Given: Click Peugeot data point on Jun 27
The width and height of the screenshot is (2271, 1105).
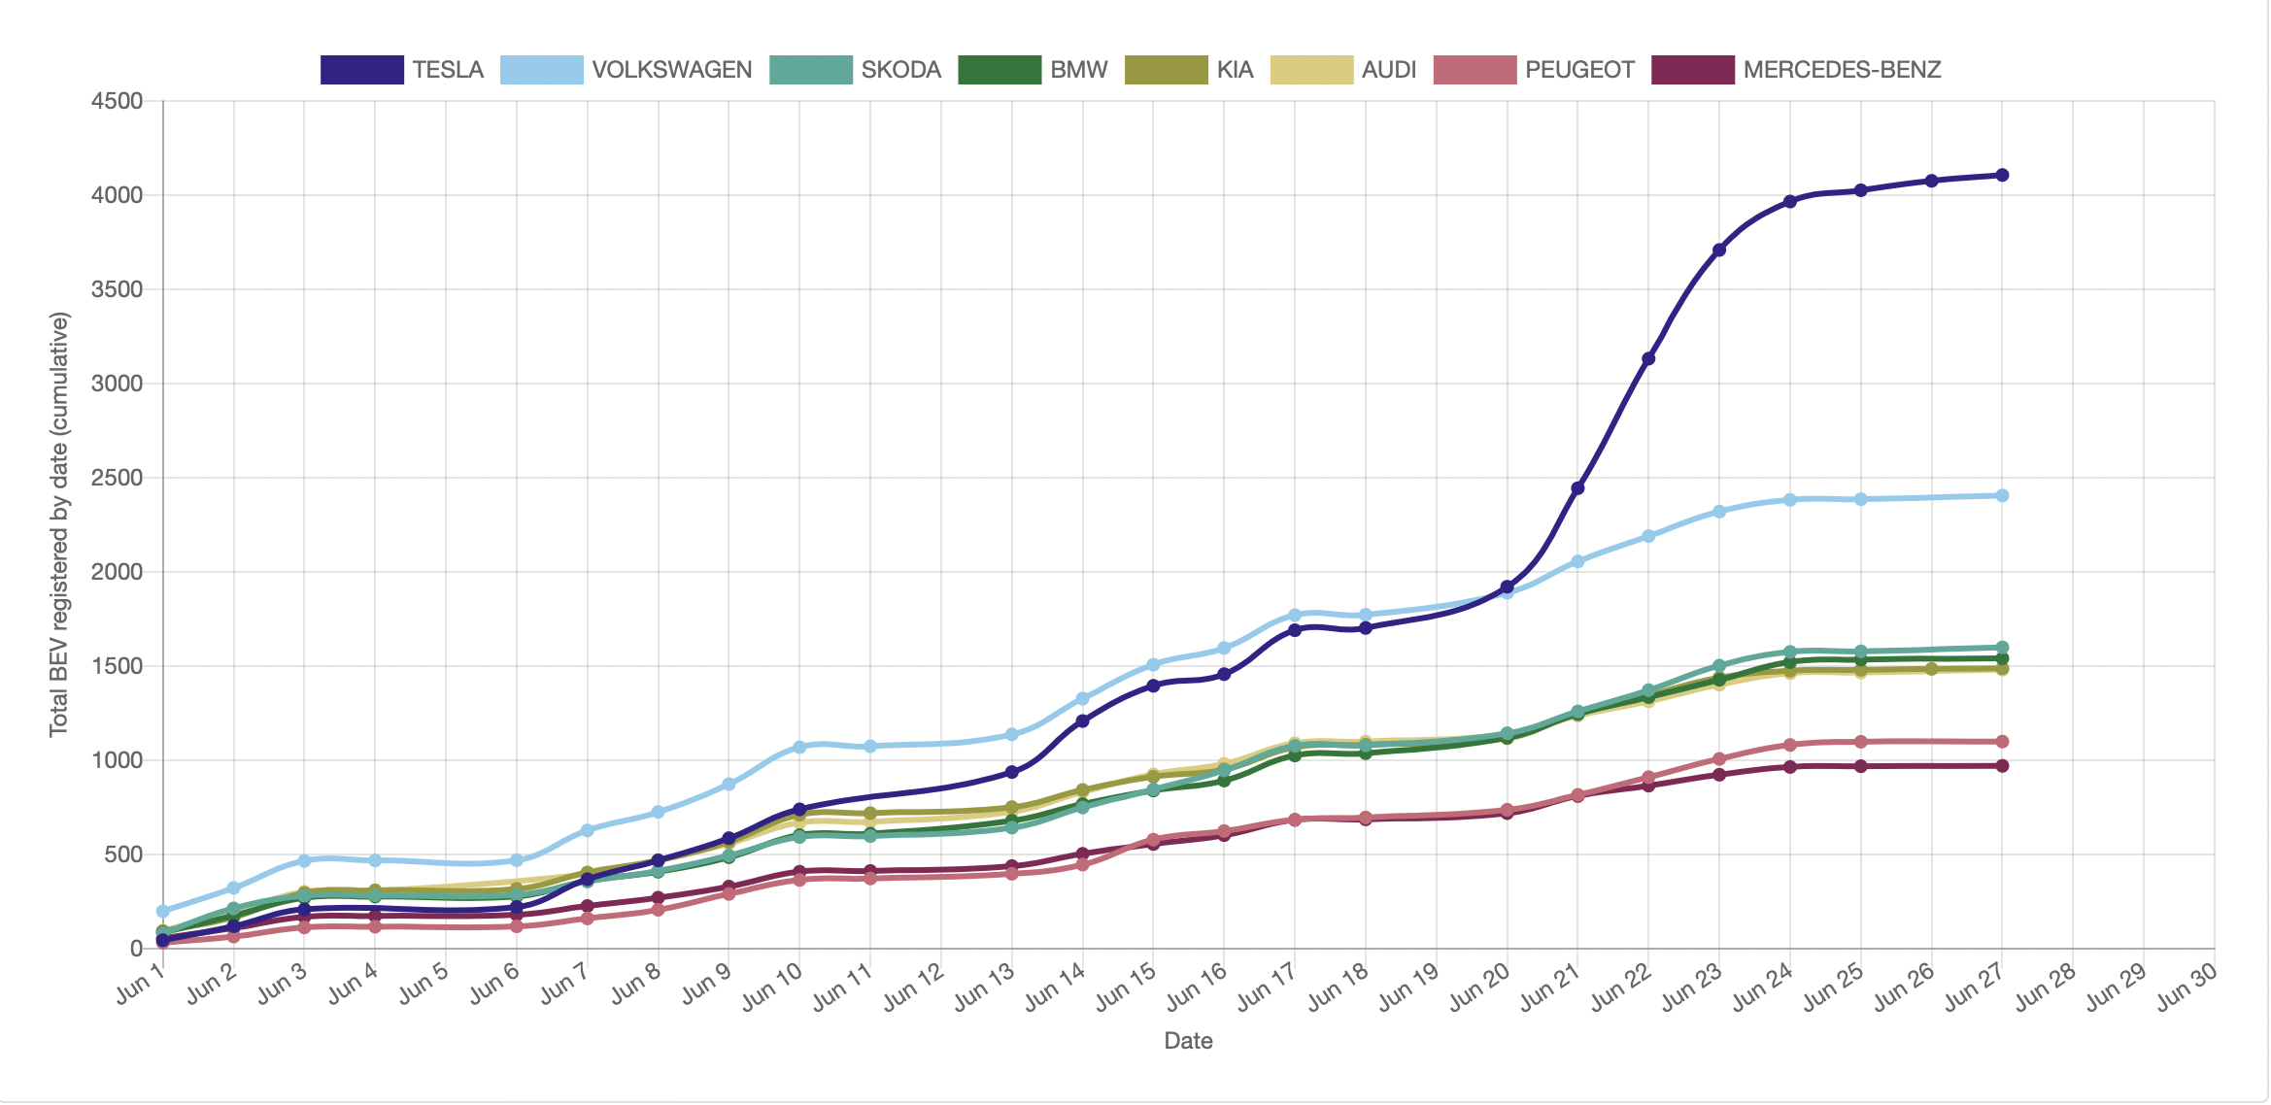Looking at the screenshot, I should click(2002, 742).
